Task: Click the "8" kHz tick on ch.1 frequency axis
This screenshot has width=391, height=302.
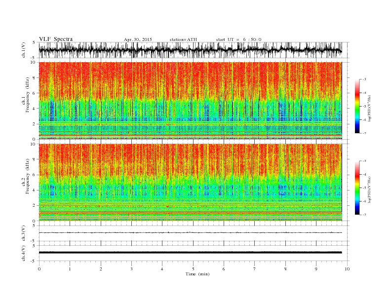Action: click(34, 78)
